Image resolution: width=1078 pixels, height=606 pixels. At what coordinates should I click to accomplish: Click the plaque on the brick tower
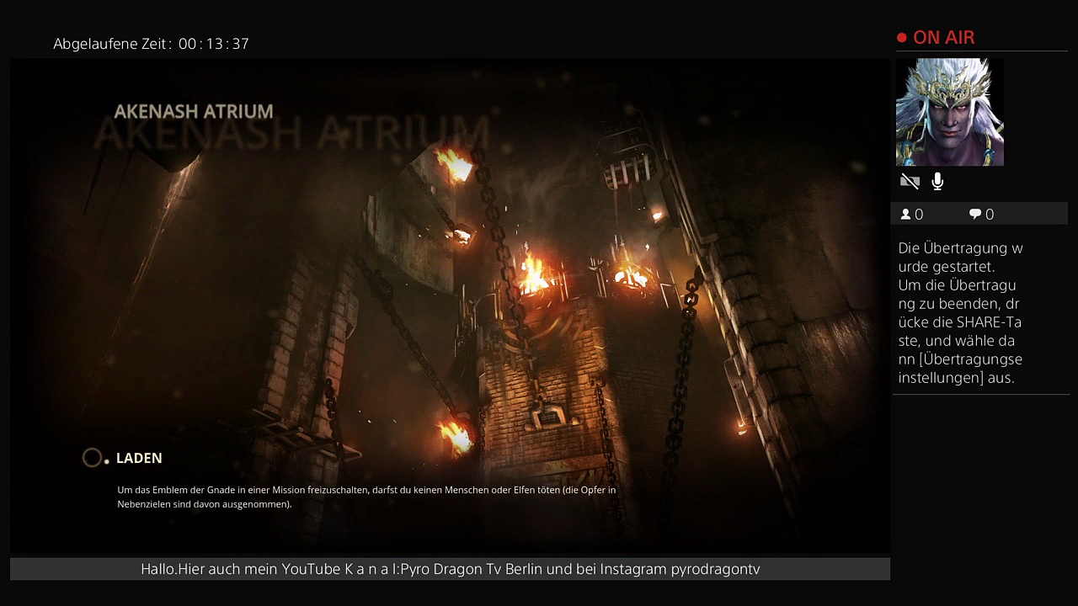[x=548, y=416]
